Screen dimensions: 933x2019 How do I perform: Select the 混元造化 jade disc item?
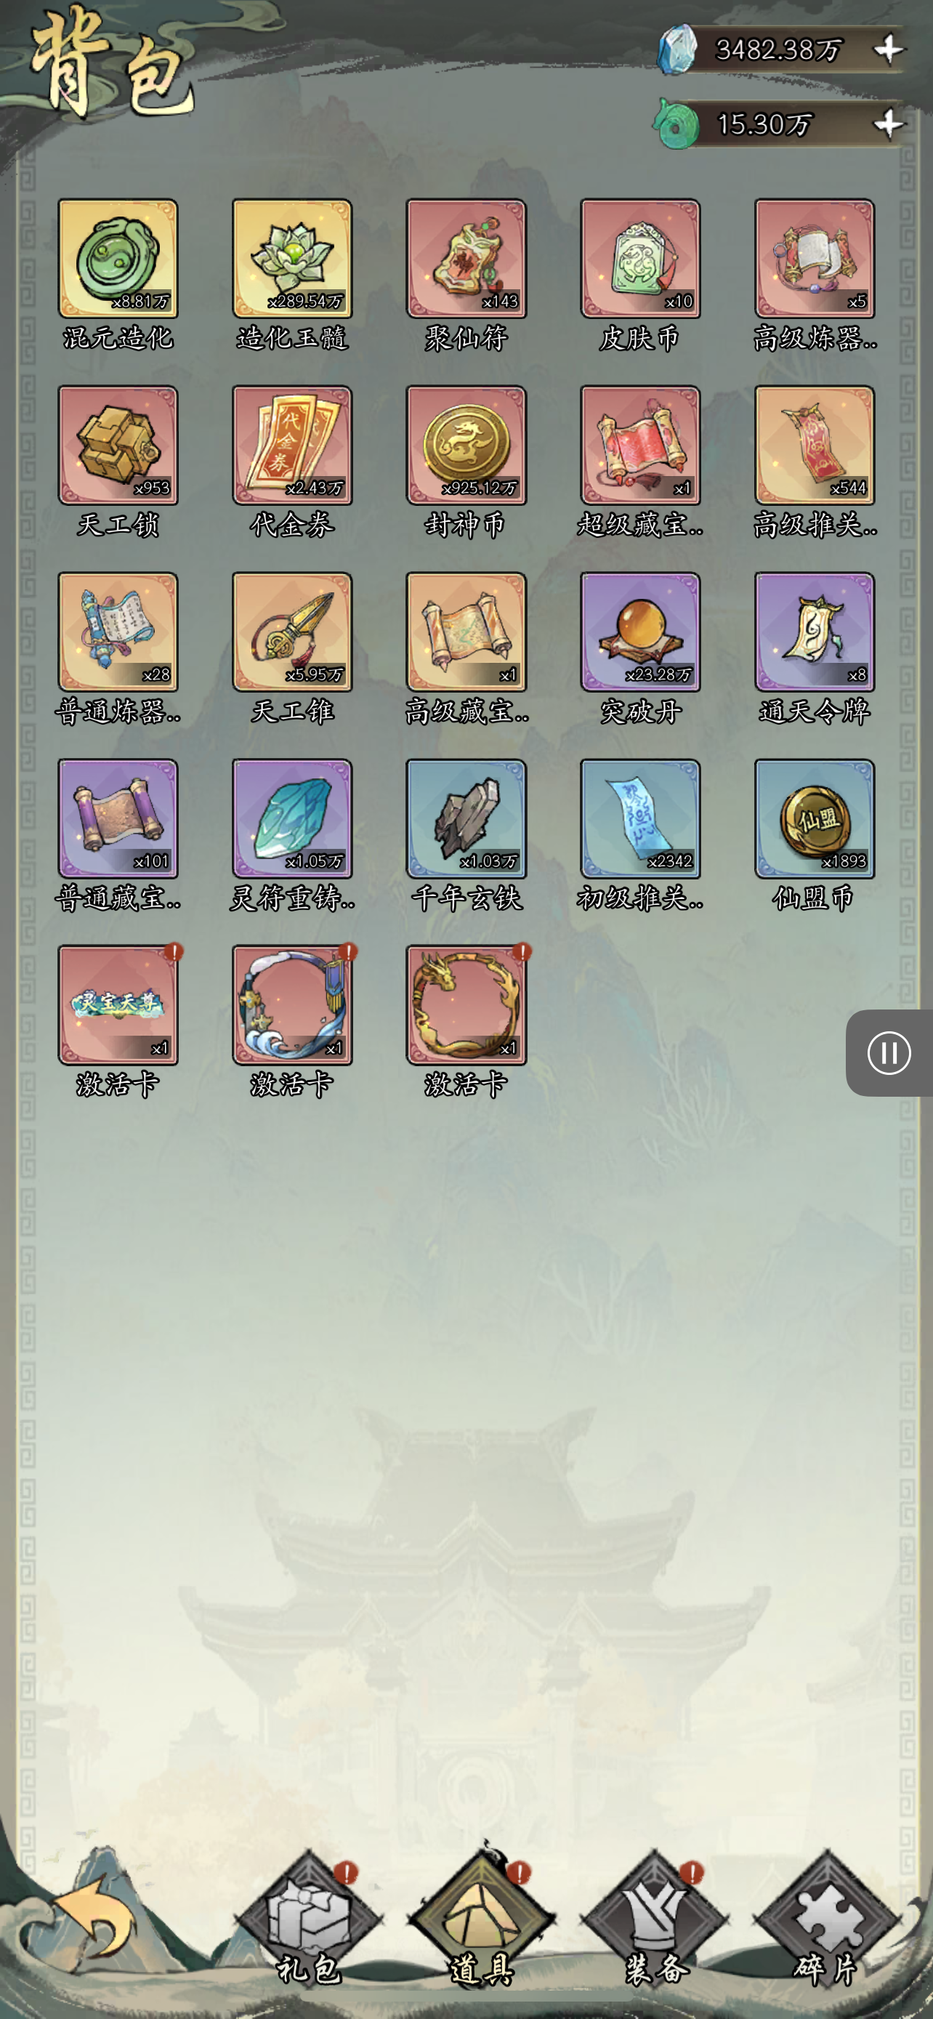[118, 259]
